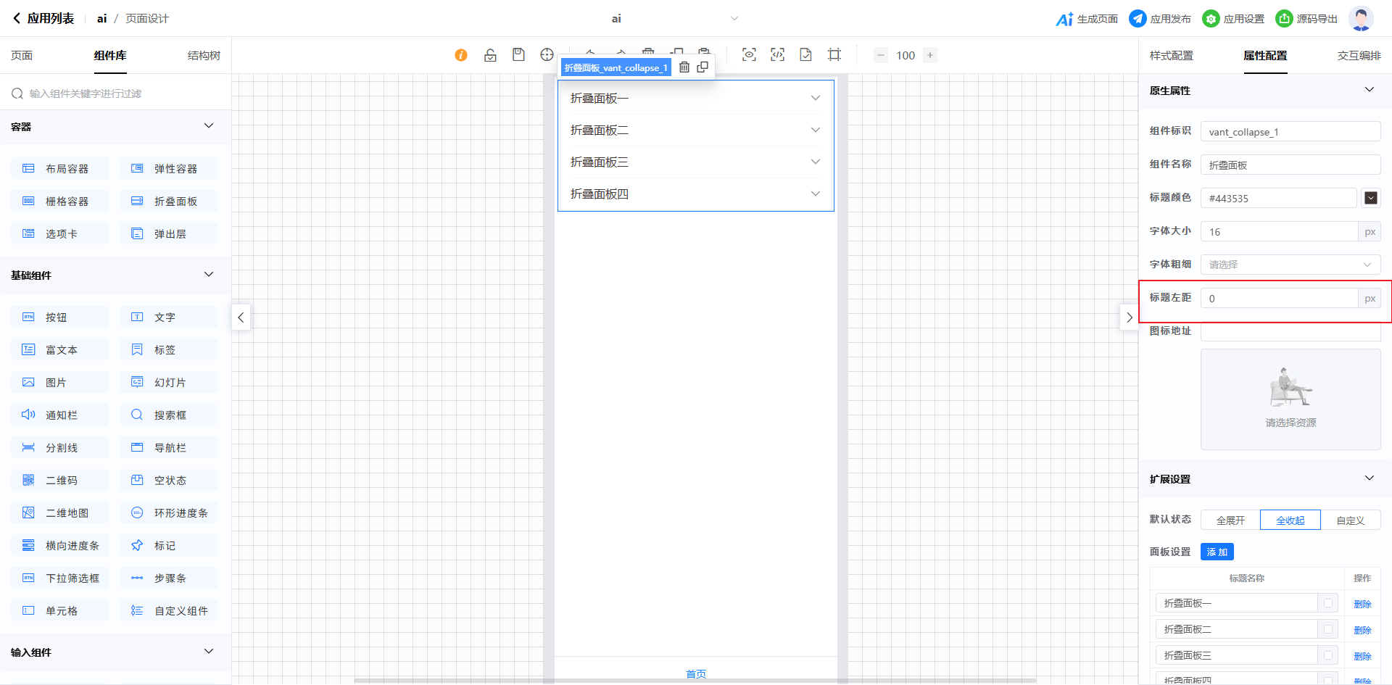Click the preview eye icon in toolbar
1392x685 pixels.
(749, 55)
